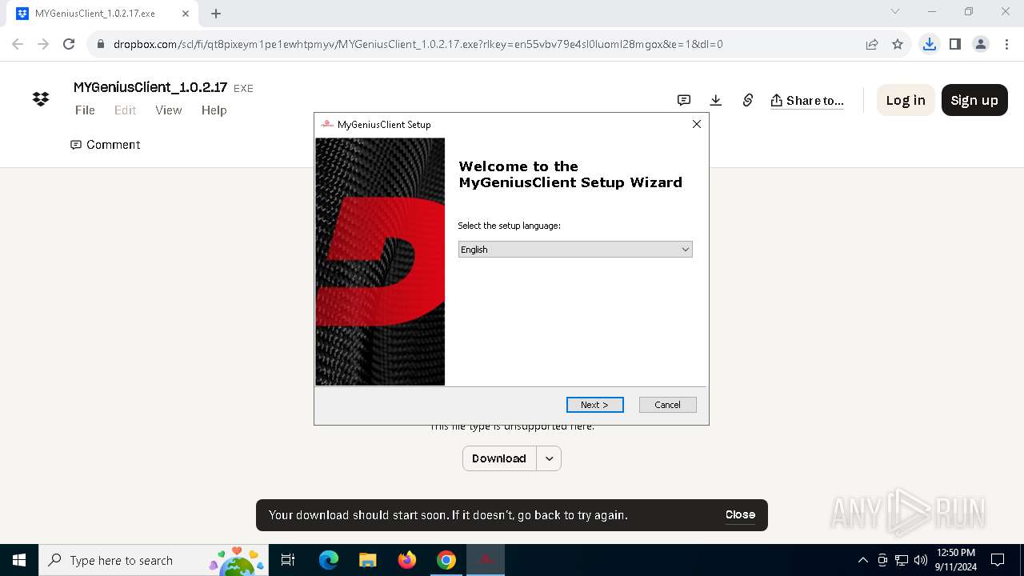Screen dimensions: 1024x576
Task: Copy link using the chain icon
Action: 748,100
